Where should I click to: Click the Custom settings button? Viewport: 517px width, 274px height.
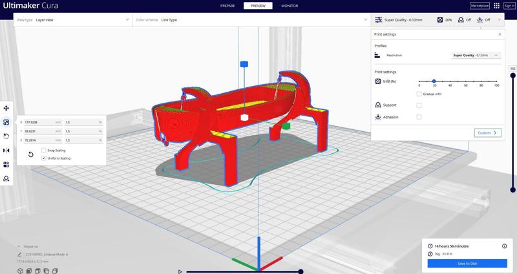(488, 133)
